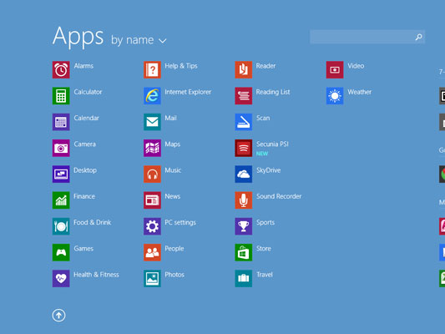Click the 'Travel' text label

[265, 275]
